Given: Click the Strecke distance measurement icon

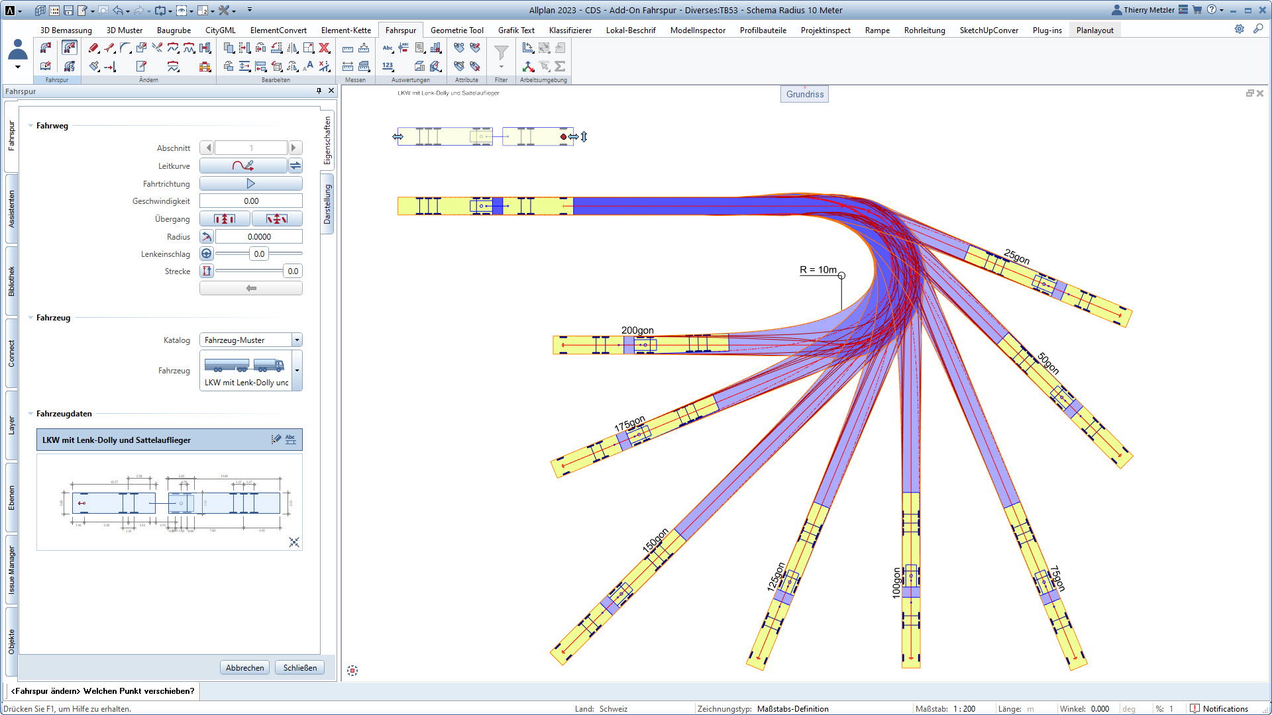Looking at the screenshot, I should point(206,271).
